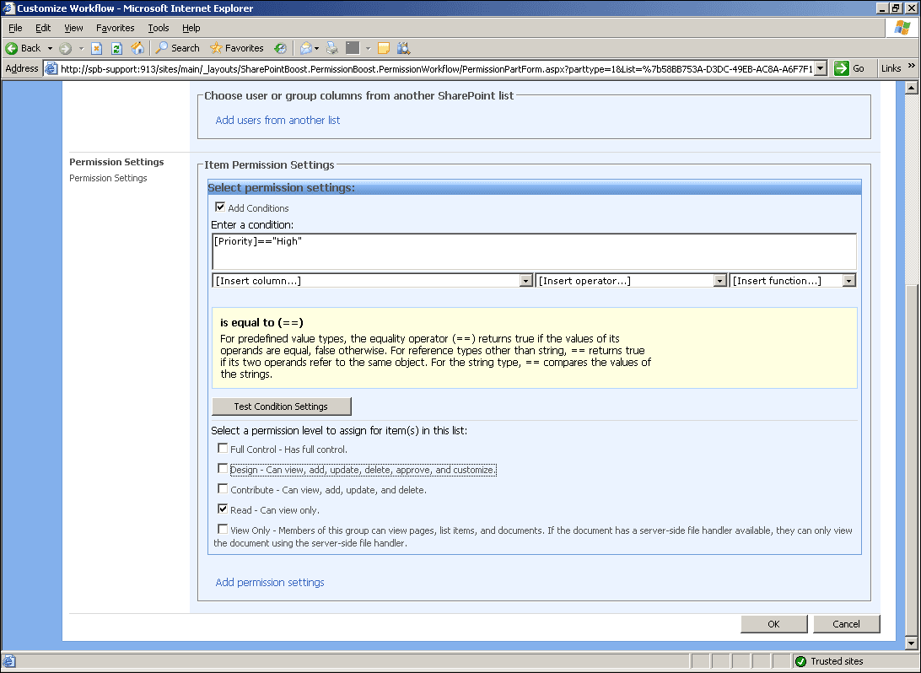Open the History icon in the toolbar
Image resolution: width=921 pixels, height=673 pixels.
[281, 48]
